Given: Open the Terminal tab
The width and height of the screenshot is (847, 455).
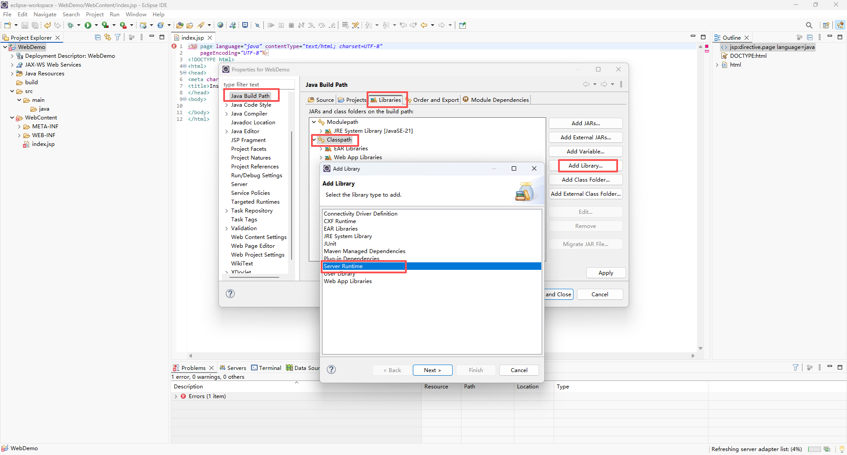Looking at the screenshot, I should [266, 368].
